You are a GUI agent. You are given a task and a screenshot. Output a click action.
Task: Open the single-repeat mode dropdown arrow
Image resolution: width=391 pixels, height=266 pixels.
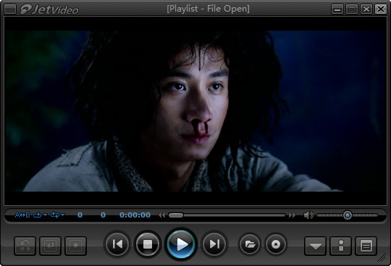(x=45, y=215)
